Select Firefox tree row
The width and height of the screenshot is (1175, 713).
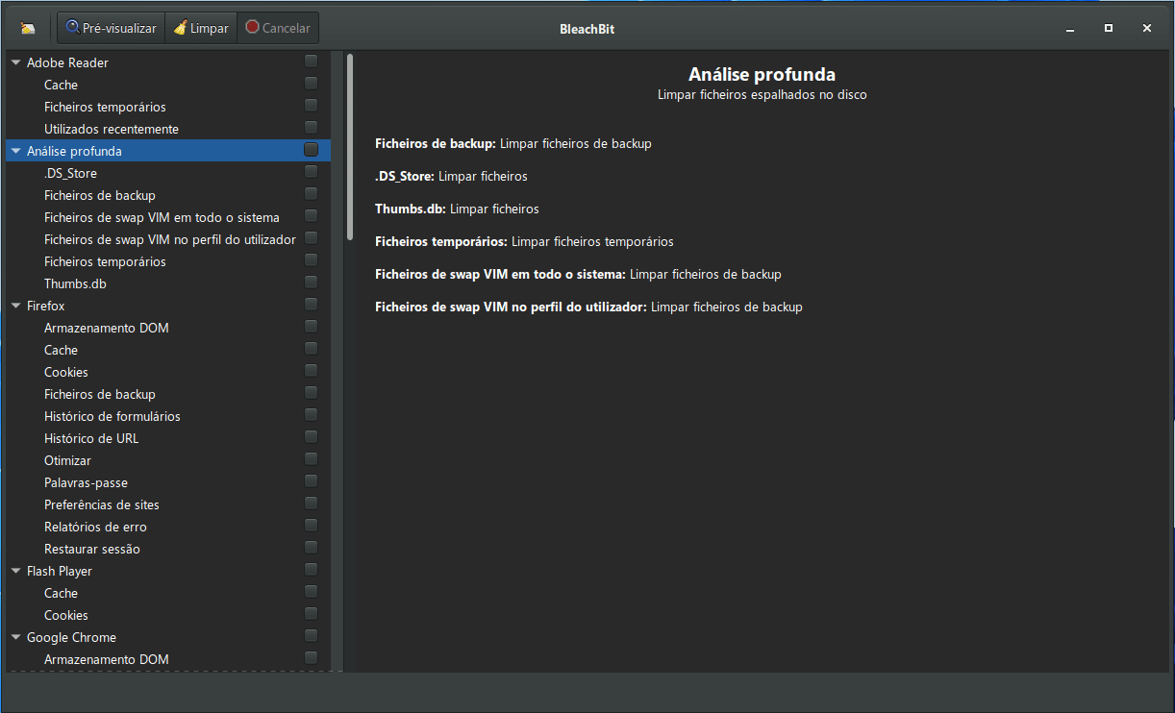(x=168, y=306)
